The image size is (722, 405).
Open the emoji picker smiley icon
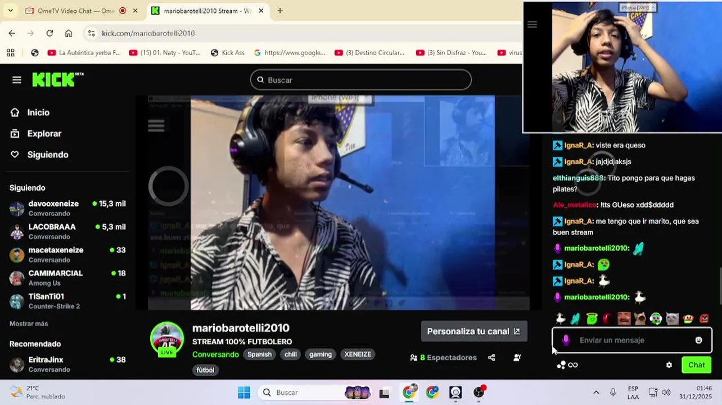pyautogui.click(x=698, y=340)
